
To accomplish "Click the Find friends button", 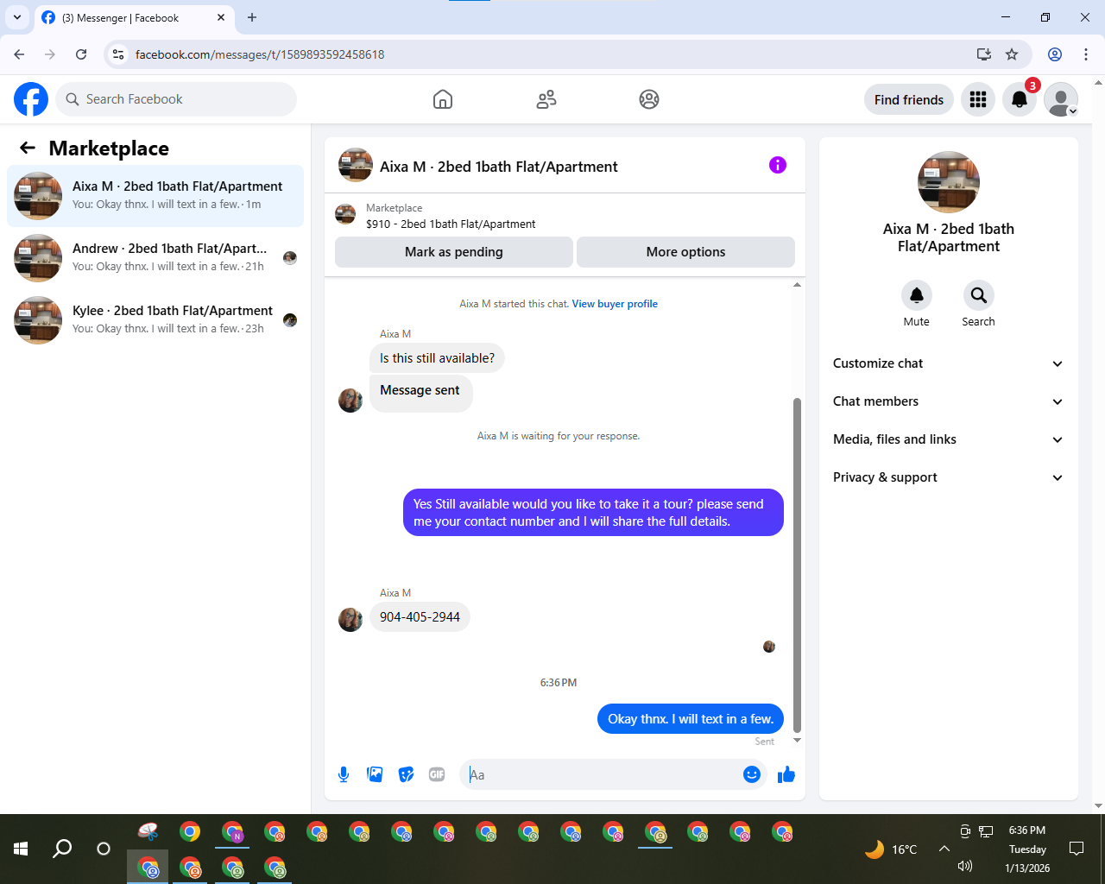I will (909, 99).
